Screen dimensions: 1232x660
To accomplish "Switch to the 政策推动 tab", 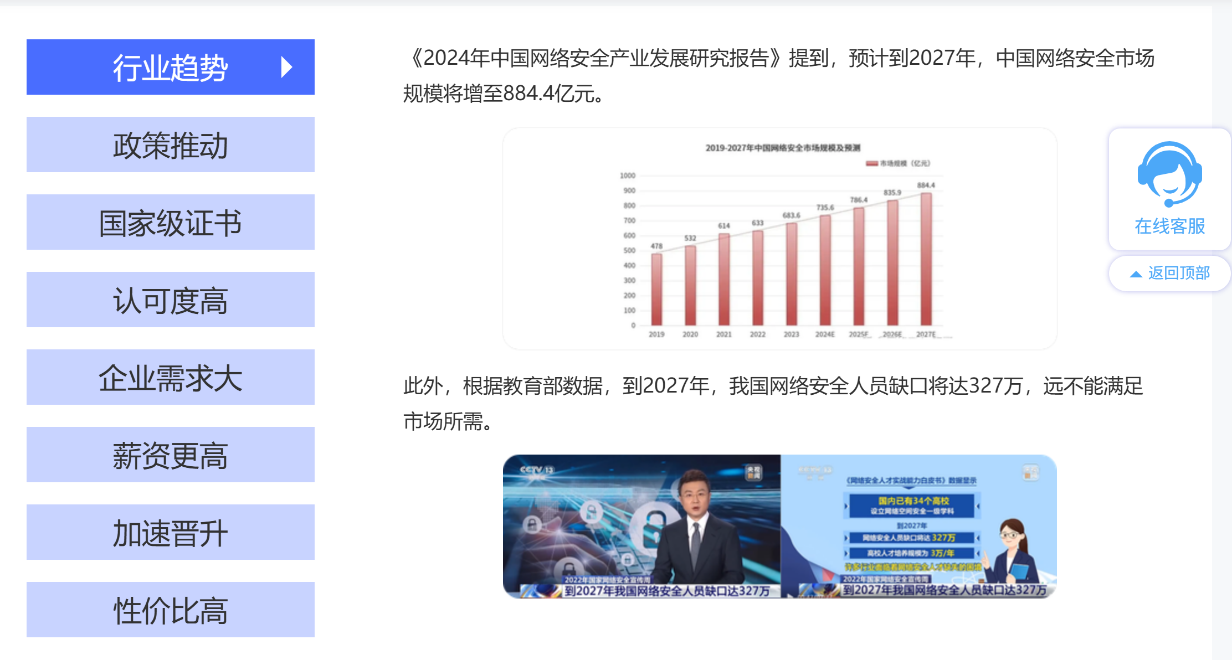I will (170, 145).
